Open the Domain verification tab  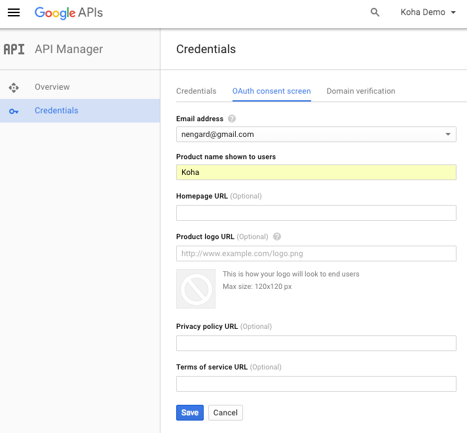(361, 91)
